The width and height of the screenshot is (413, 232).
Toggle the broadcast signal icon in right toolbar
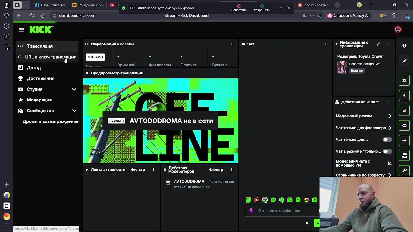pyautogui.click(x=404, y=140)
